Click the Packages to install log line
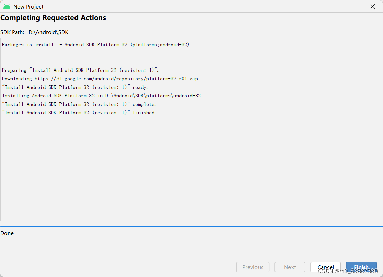This screenshot has height=277, width=383. coord(96,45)
